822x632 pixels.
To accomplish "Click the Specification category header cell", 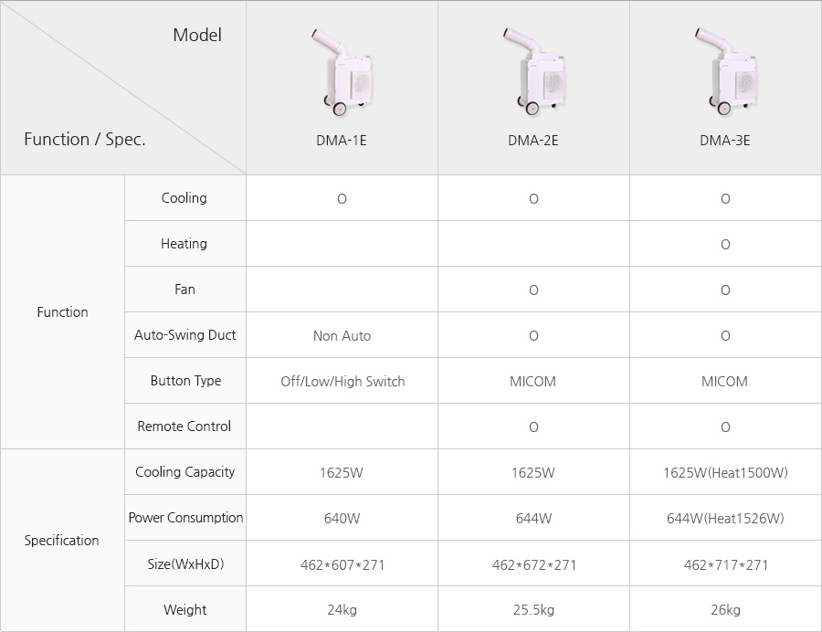I will tap(62, 541).
